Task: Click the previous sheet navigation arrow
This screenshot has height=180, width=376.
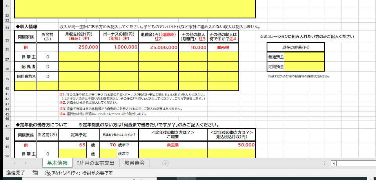Action: [x=15, y=163]
